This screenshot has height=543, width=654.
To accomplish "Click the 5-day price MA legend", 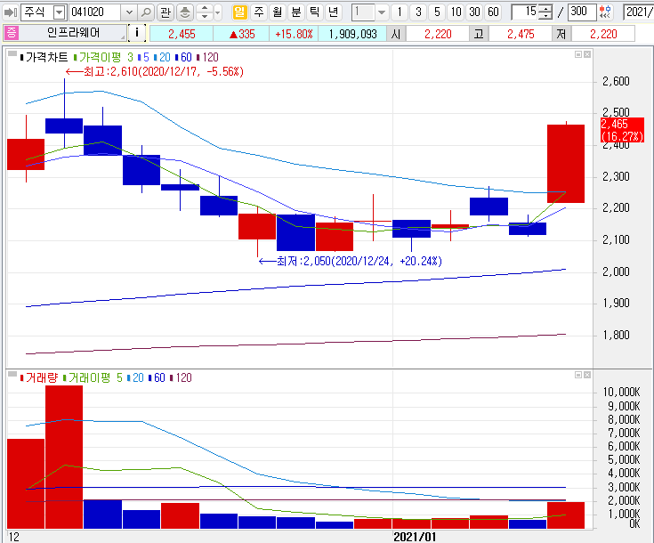I will click(x=143, y=57).
